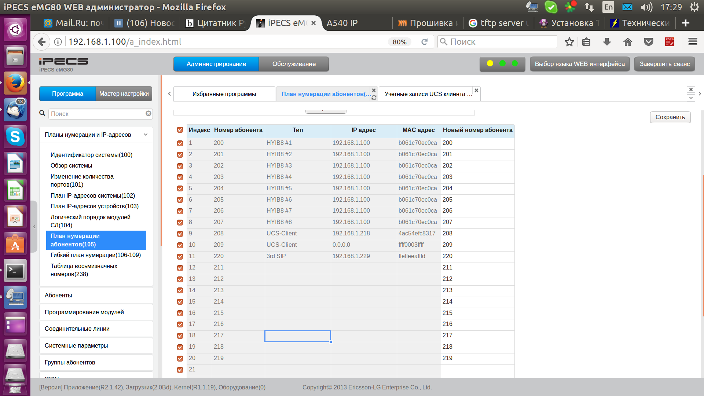Open Firefox hamburger menu
This screenshot has height=396, width=704.
[693, 42]
